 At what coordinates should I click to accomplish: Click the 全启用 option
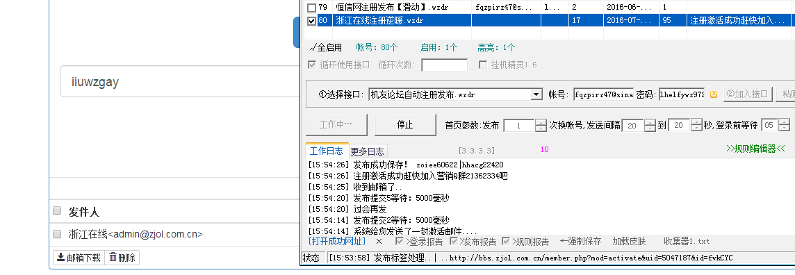tap(325, 48)
